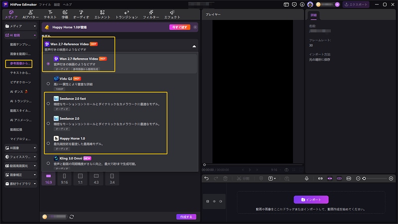Open the メディア tab in top toolbar
This screenshot has width=398, height=224.
point(11,14)
